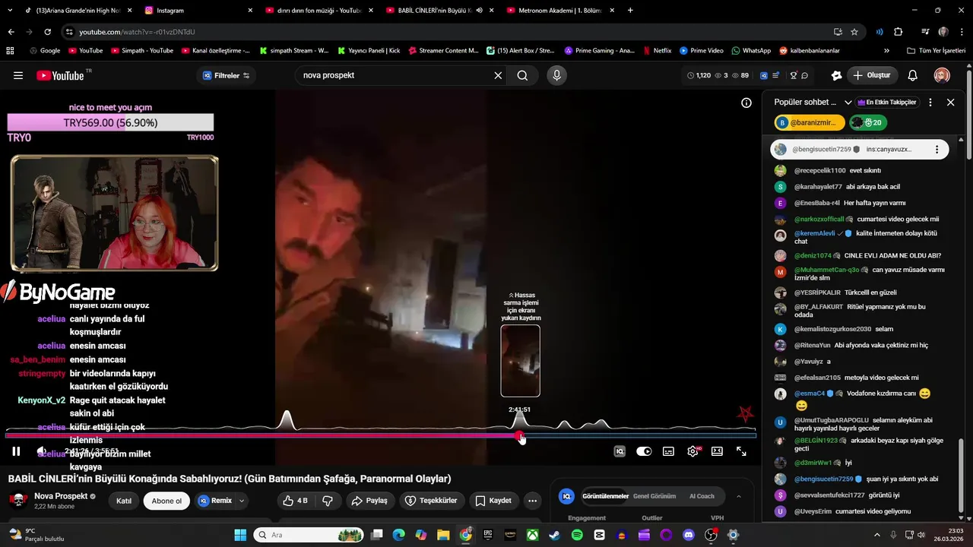The height and width of the screenshot is (547, 973).
Task: Enter fullscreen mode
Action: (741, 451)
